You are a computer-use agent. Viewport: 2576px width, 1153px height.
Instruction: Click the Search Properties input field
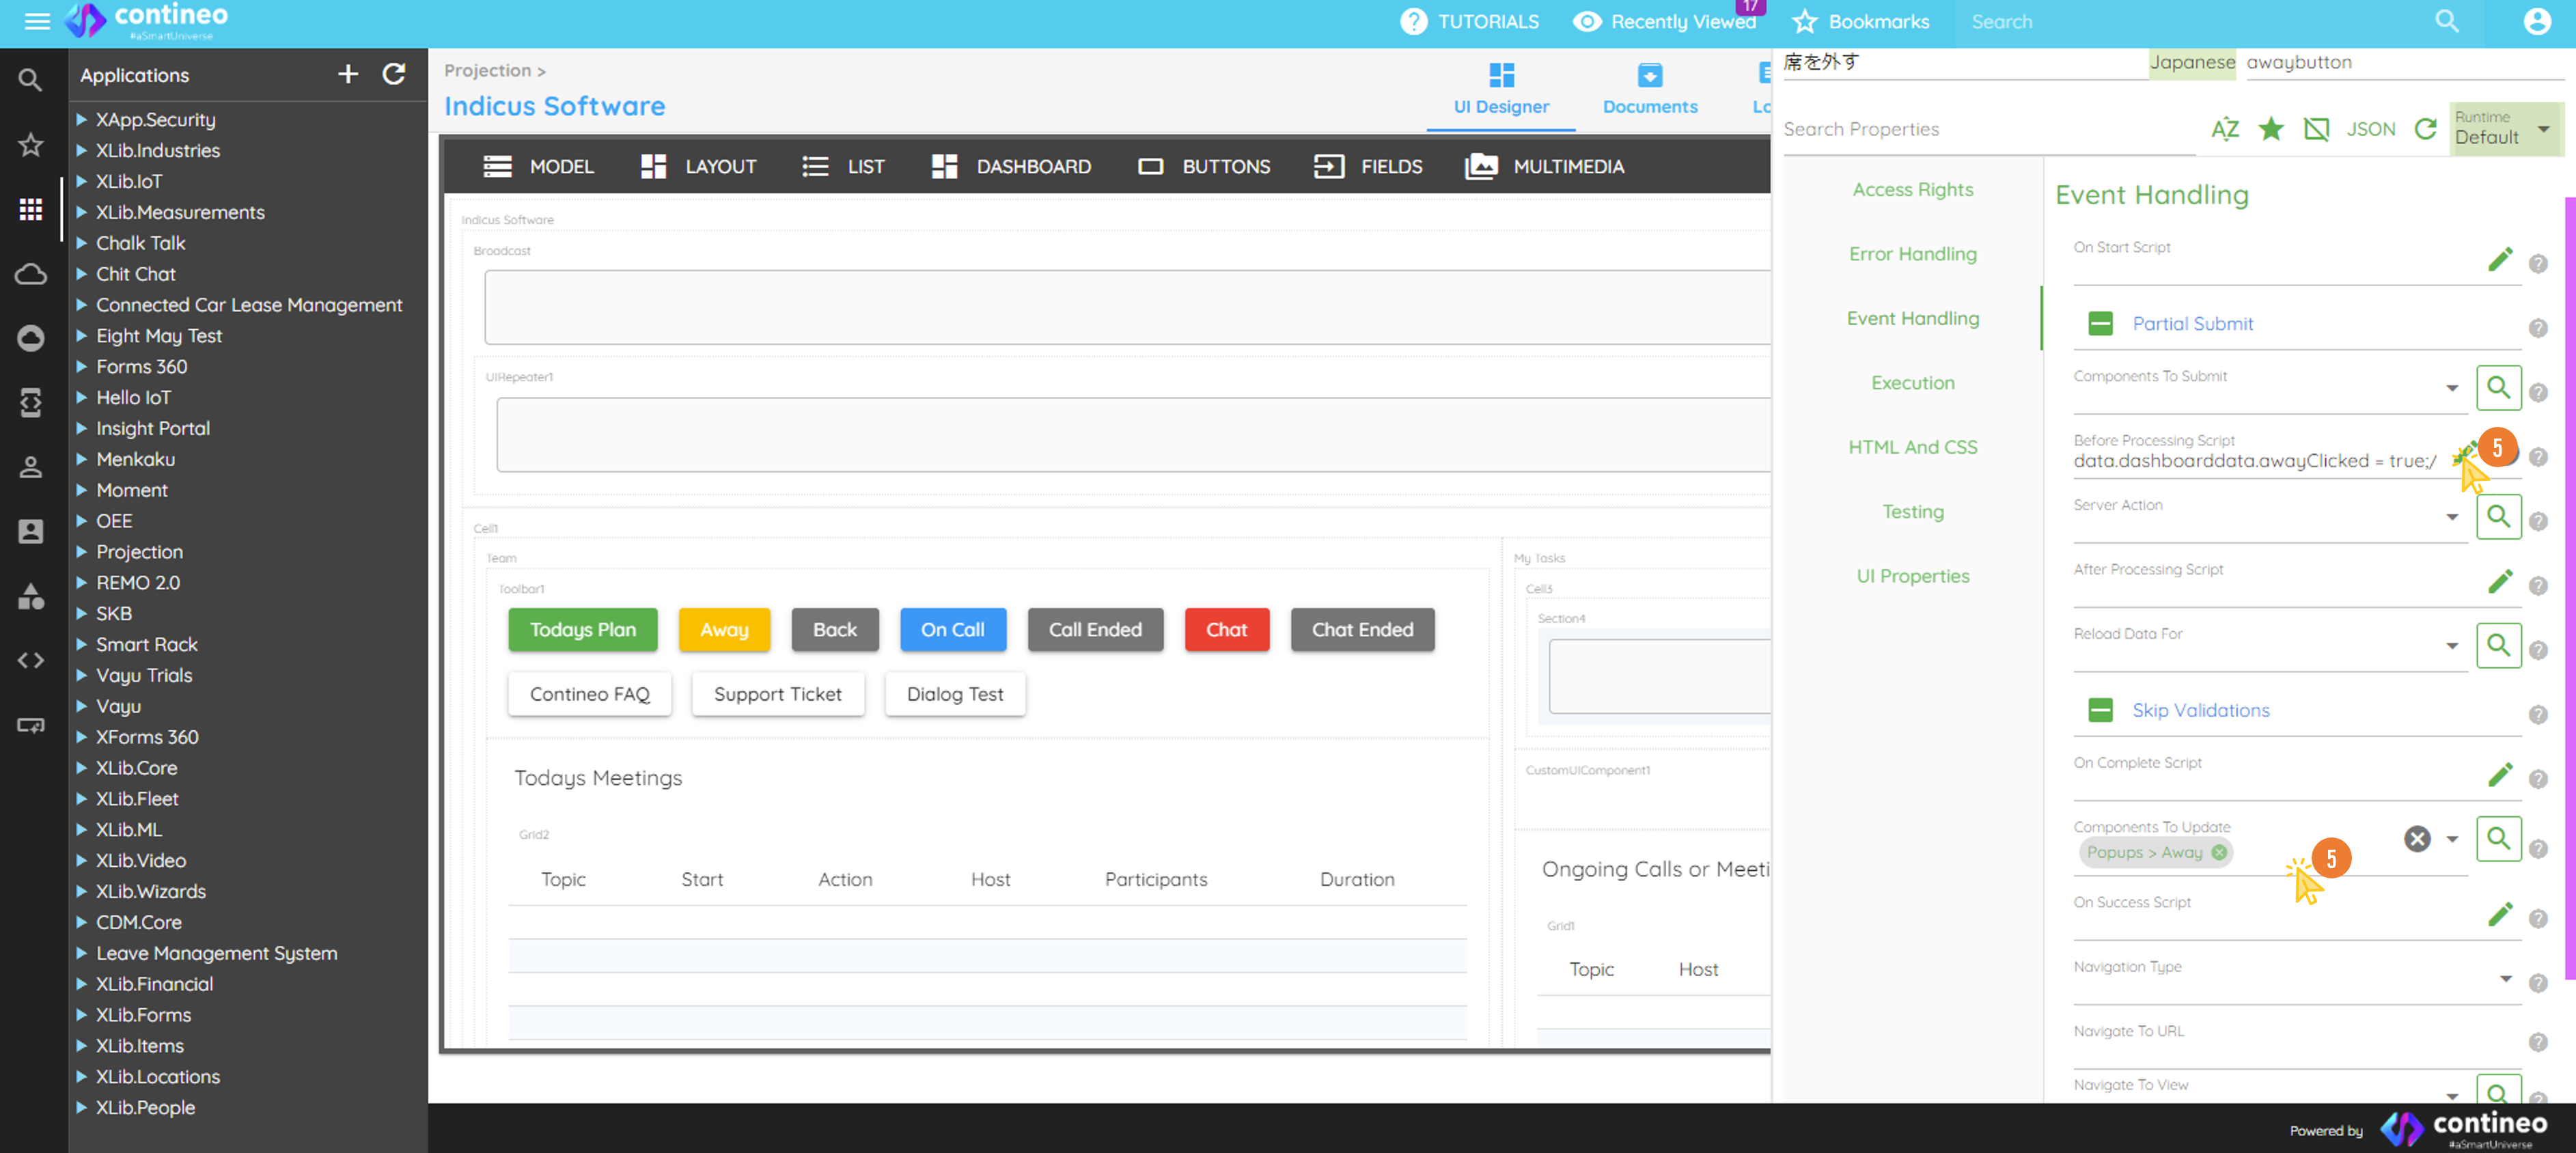pyautogui.click(x=1985, y=129)
